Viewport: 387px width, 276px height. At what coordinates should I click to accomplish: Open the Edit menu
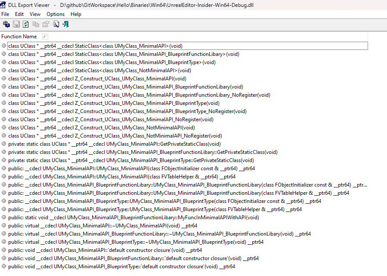[19, 14]
